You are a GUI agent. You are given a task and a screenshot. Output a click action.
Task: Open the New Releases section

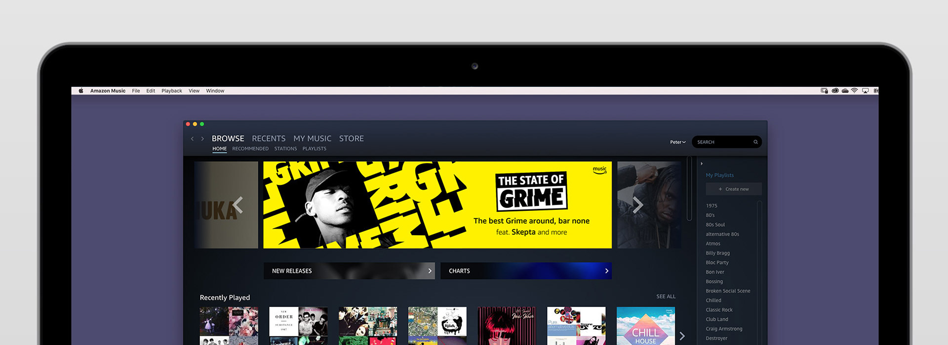point(349,271)
